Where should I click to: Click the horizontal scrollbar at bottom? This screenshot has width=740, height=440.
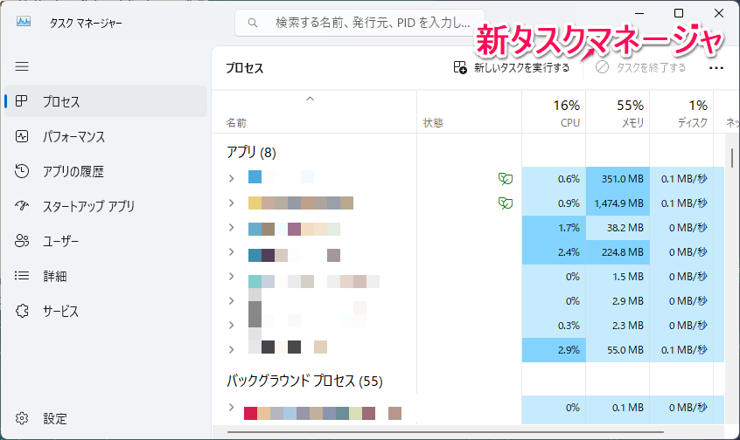(x=445, y=432)
